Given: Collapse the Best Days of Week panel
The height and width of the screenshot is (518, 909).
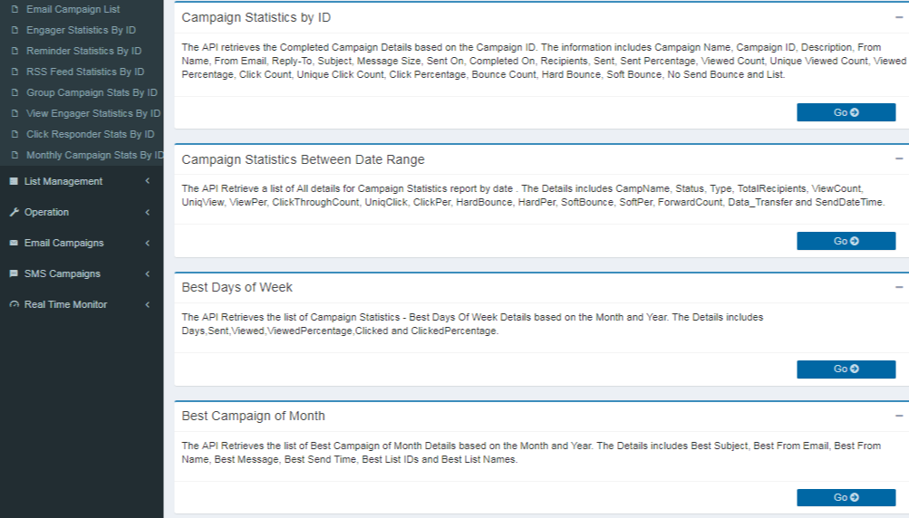Looking at the screenshot, I should point(898,287).
